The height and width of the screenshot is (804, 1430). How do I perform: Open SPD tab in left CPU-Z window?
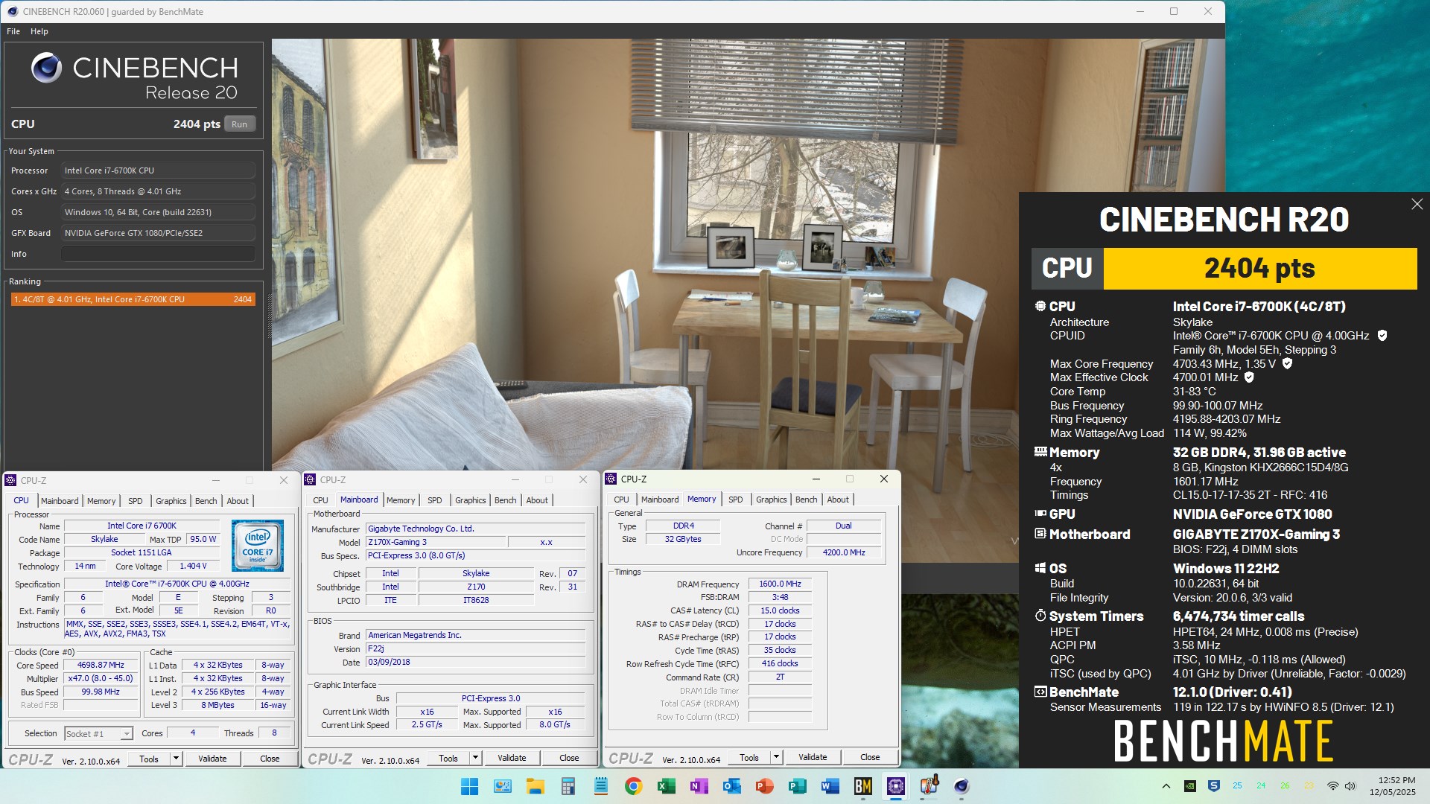135,501
